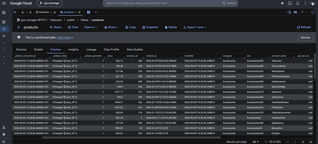
Task: Open the release notes icon at sidebar bottom
Action: [4, 142]
